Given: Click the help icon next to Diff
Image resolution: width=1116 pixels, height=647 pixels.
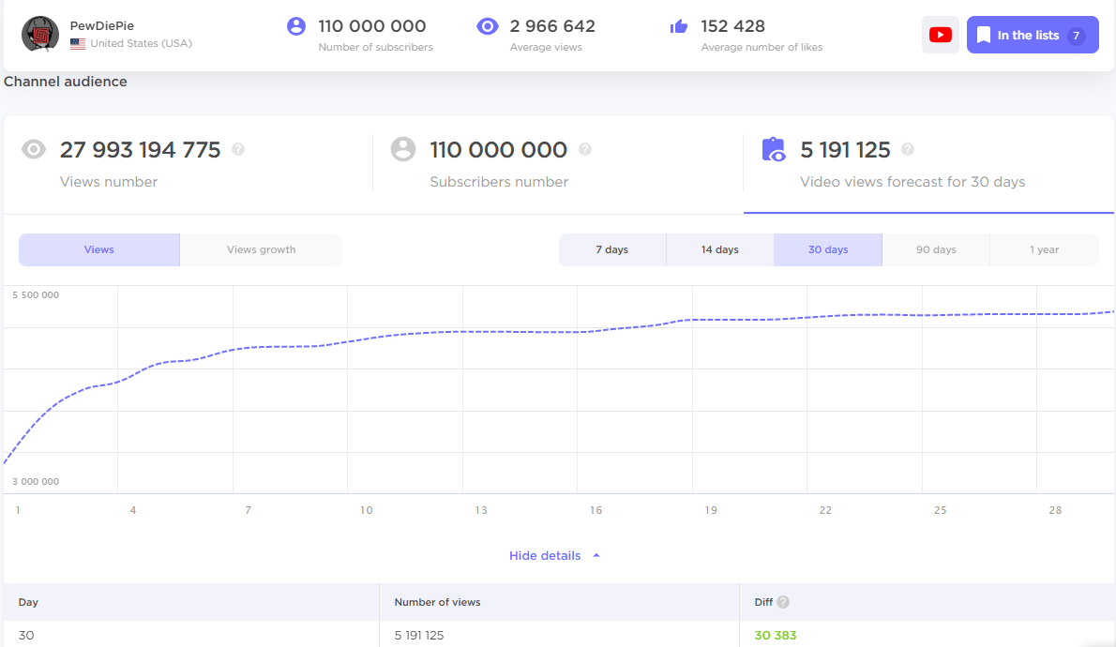Looking at the screenshot, I should [783, 602].
